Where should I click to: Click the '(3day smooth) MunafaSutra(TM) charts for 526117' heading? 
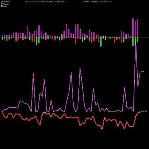click(46, 2)
